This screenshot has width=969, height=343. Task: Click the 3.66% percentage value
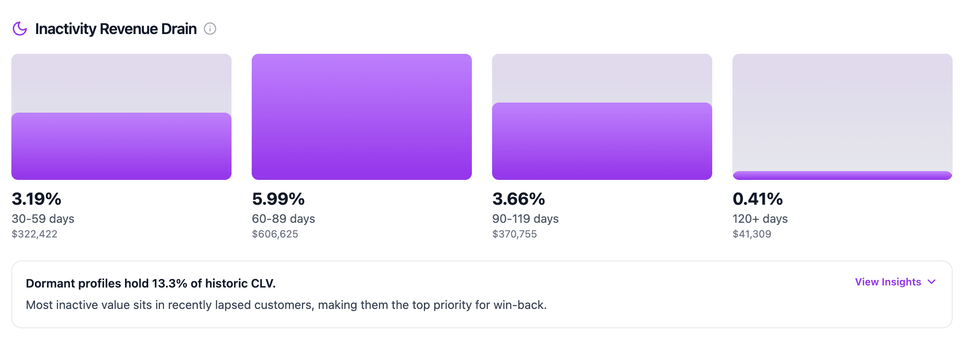[x=519, y=199]
